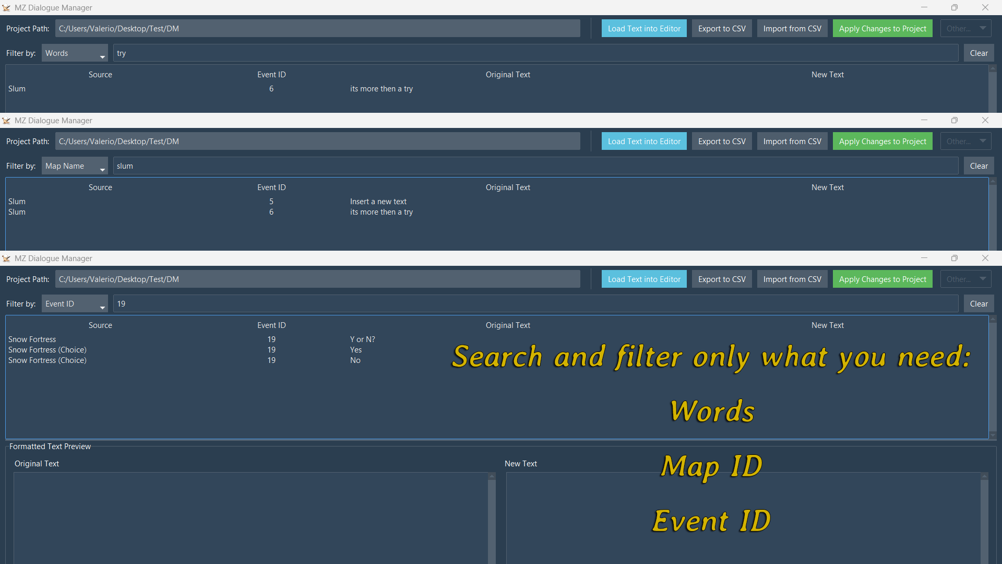Open the Event ID filter dropdown
The width and height of the screenshot is (1002, 564).
[x=75, y=304]
